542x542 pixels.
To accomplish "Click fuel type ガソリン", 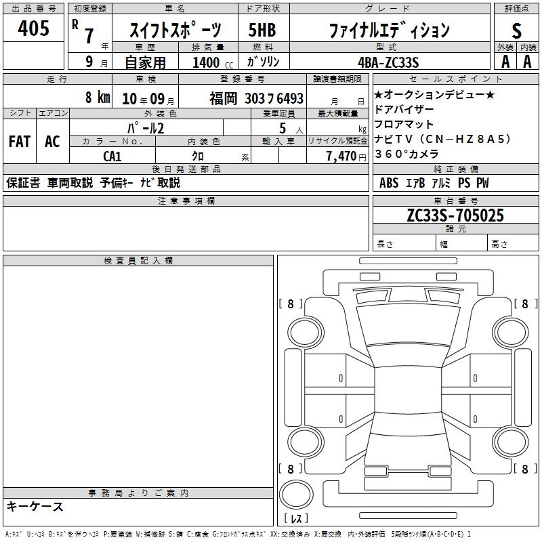I will coord(263,62).
